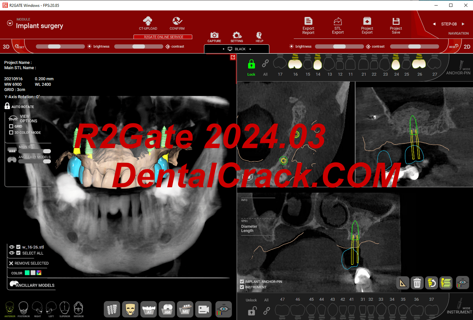Open 3D view color-eye visibility icon
Screen dimensions: 473x320
224,309
